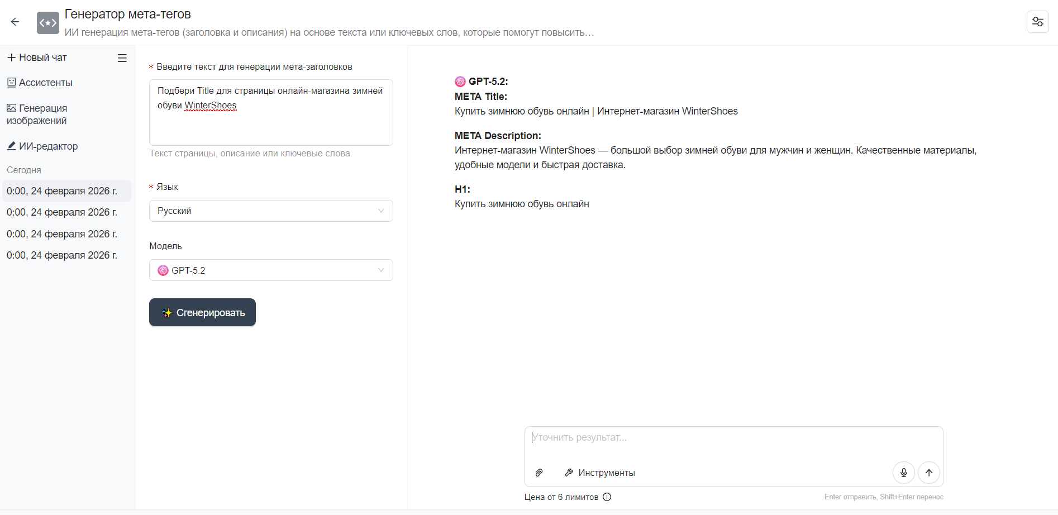1058x515 pixels.
Task: Open settings via the top-right sliders icon
Action: coord(1038,21)
